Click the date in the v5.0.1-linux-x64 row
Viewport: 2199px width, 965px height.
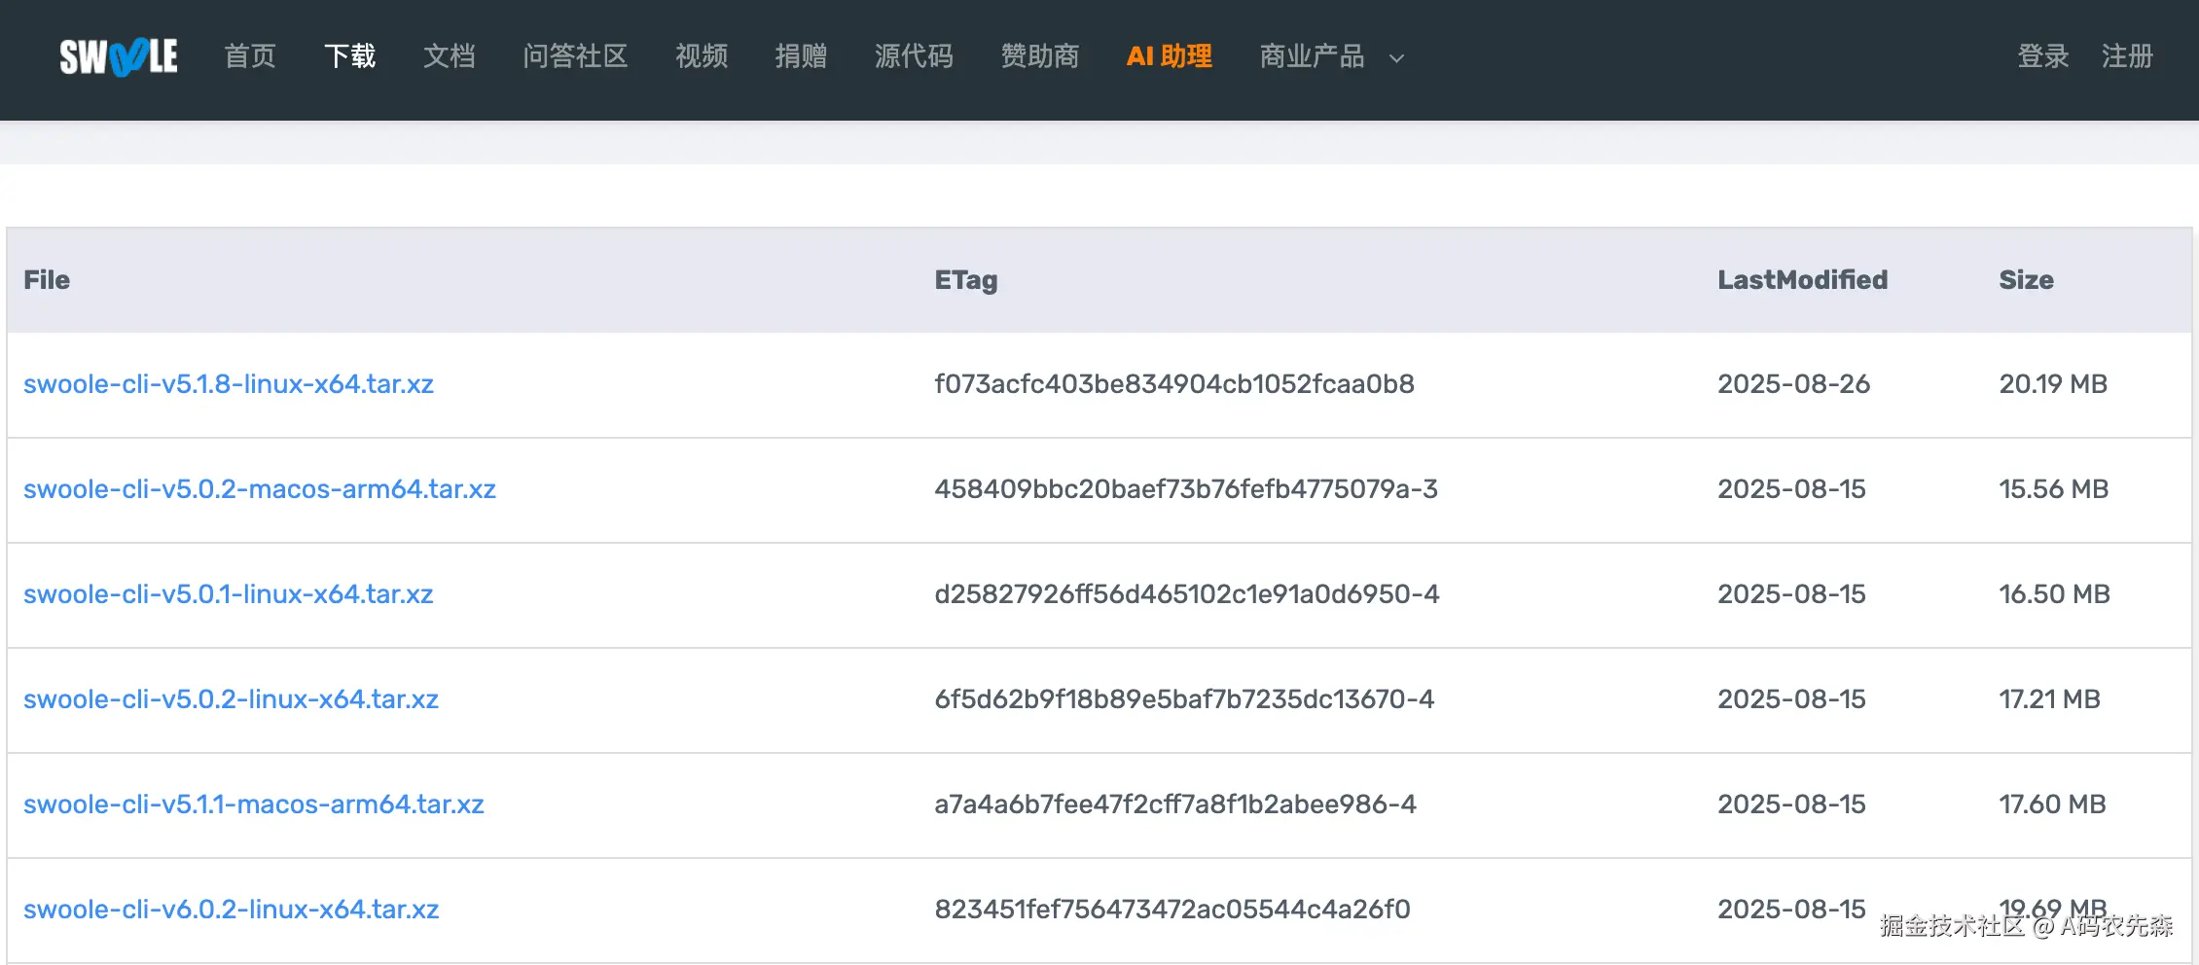click(1792, 594)
